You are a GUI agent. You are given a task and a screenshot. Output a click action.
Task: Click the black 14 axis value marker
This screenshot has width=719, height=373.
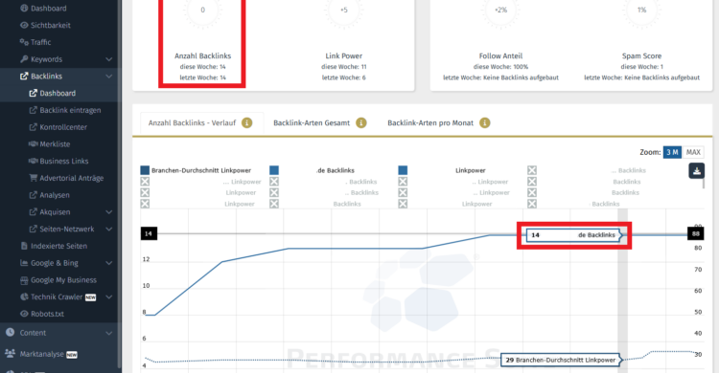point(149,233)
